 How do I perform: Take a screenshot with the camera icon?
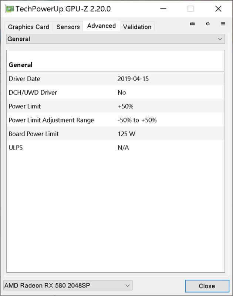click(192, 24)
